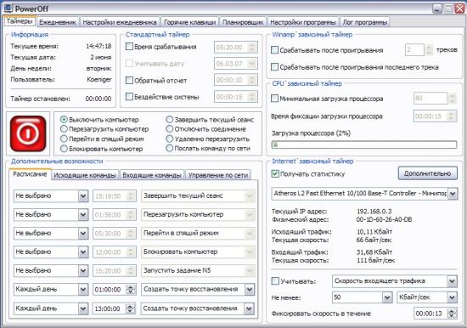Click the CPU load progress bar
Image resolution: width=467 pixels, height=328 pixels.
[x=364, y=145]
